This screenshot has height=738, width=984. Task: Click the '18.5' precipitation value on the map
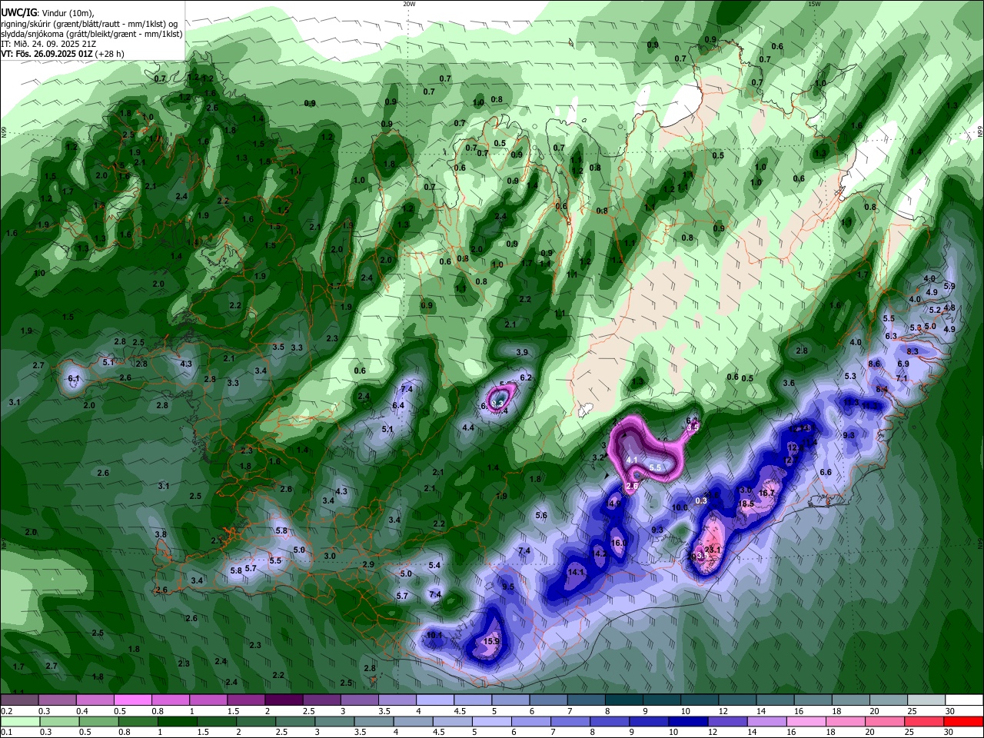pyautogui.click(x=746, y=504)
